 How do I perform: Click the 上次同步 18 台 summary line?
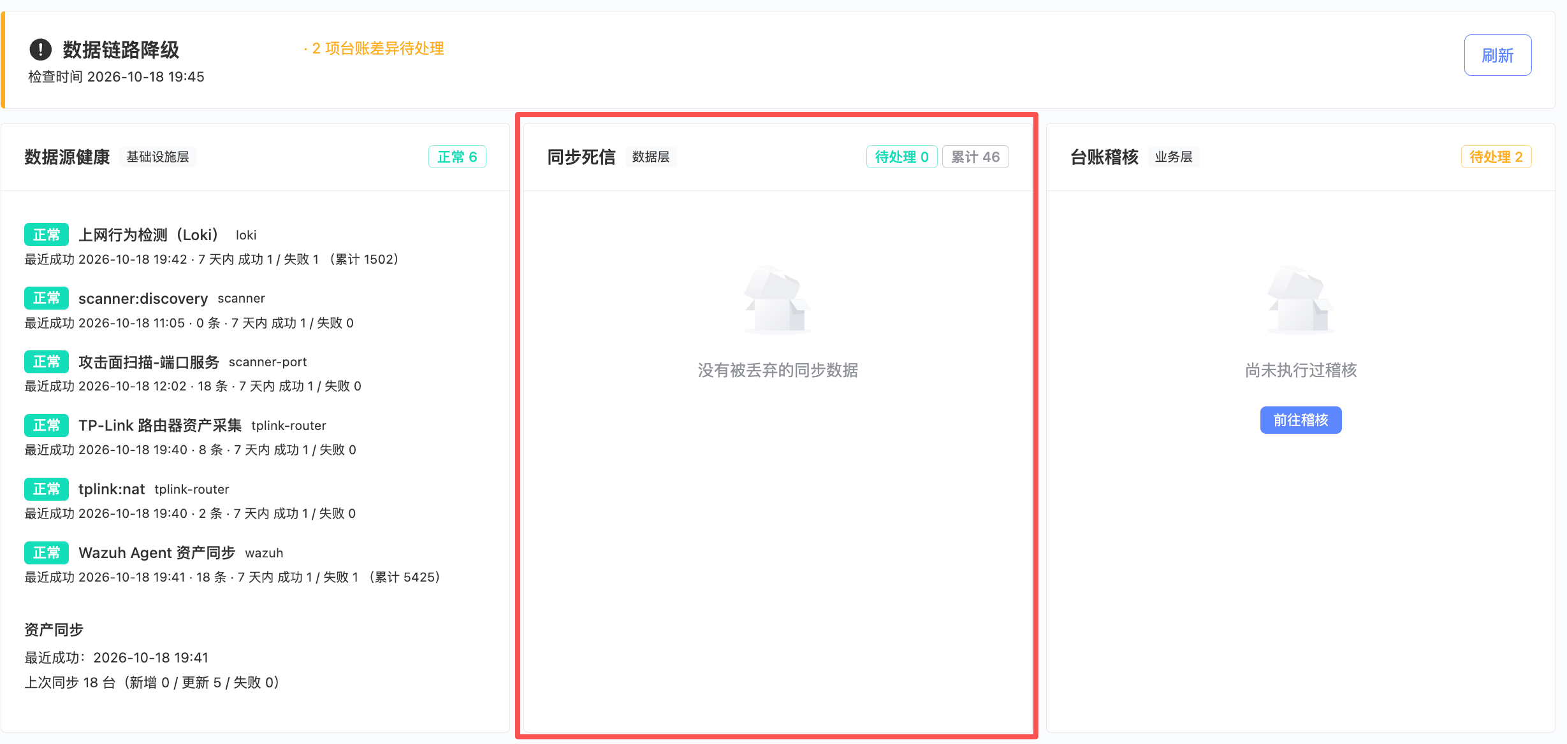152,683
